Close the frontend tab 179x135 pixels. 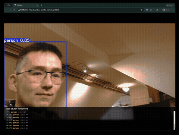click(37, 5)
